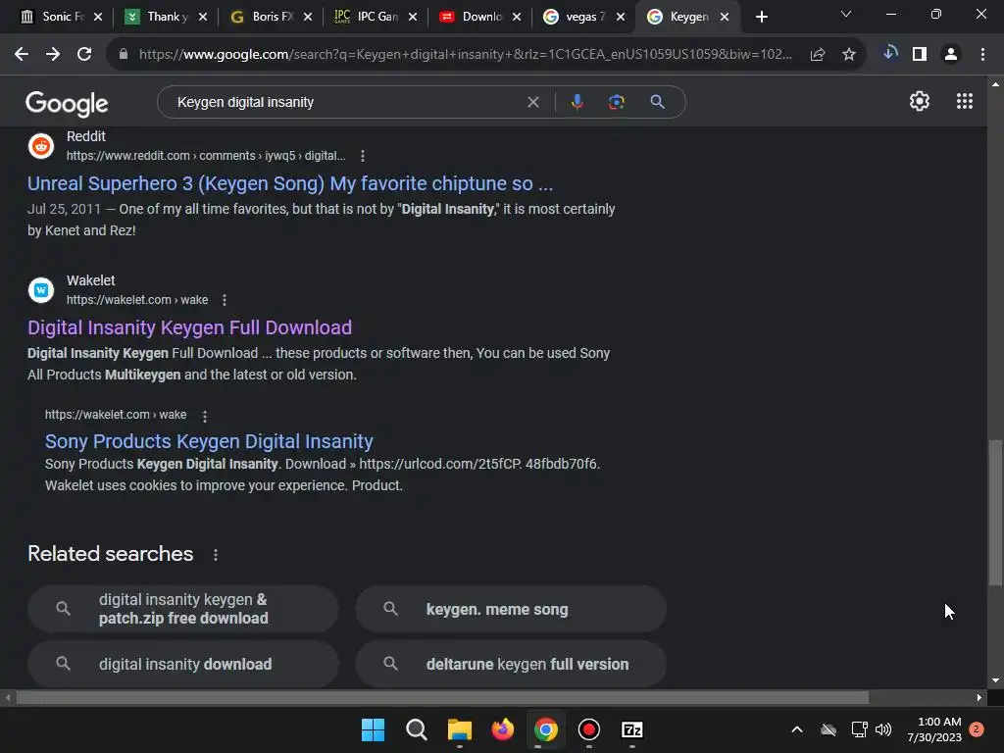The width and height of the screenshot is (1004, 753).
Task: Search digital insanity download suggestion
Action: tap(183, 664)
